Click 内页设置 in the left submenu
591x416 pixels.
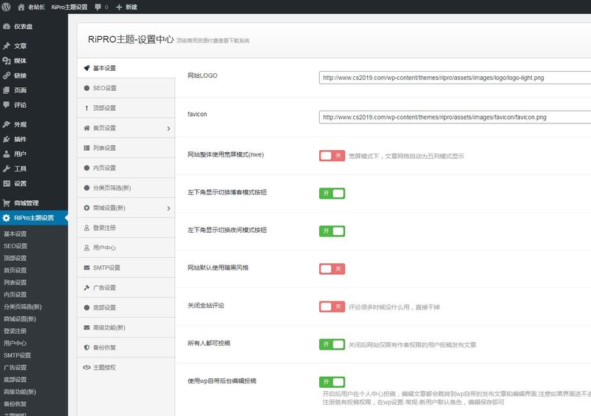point(15,294)
